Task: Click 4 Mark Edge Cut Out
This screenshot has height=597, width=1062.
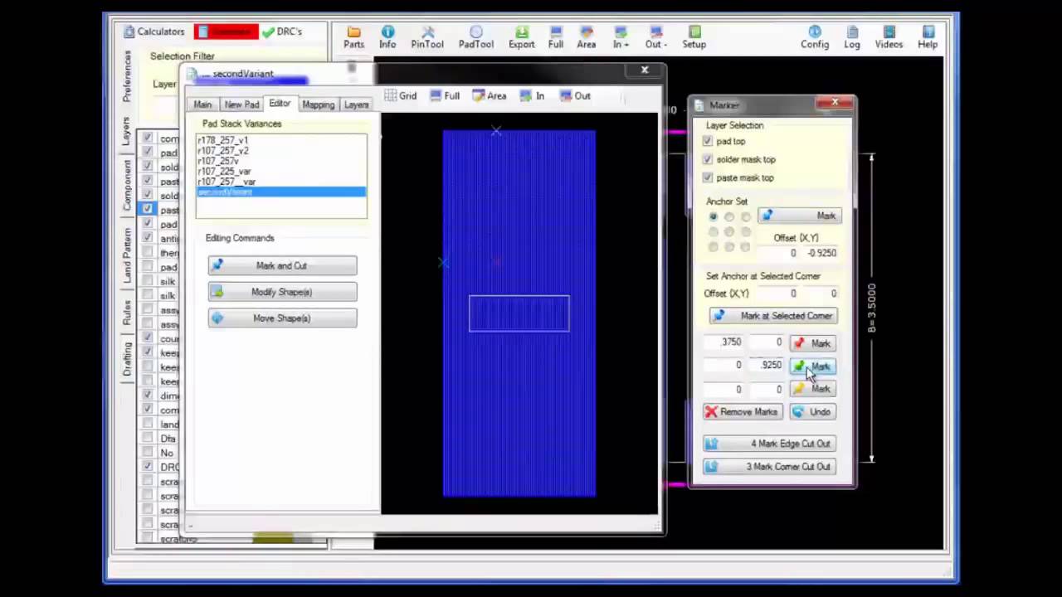Action: (x=769, y=444)
